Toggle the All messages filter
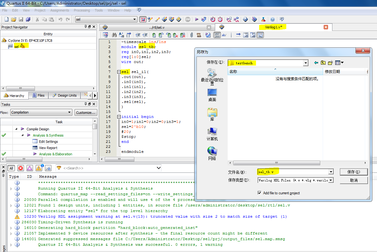The image size is (377, 252). pyautogui.click(x=11, y=168)
